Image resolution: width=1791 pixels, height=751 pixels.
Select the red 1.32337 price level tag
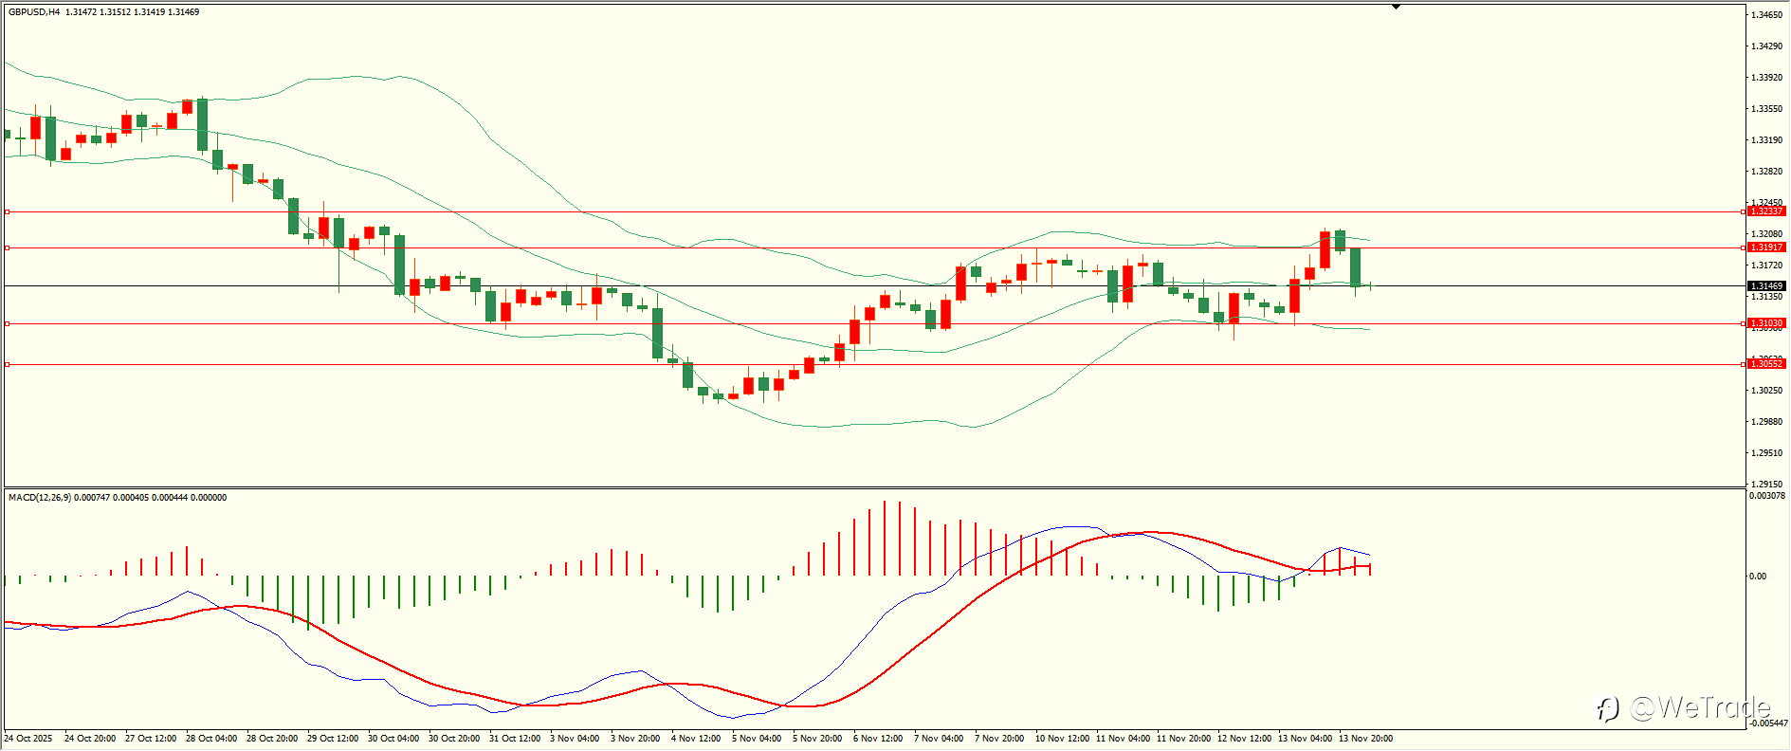click(x=1767, y=211)
